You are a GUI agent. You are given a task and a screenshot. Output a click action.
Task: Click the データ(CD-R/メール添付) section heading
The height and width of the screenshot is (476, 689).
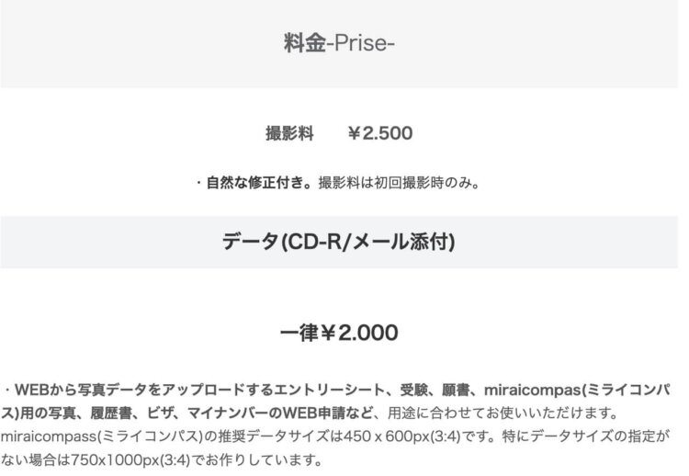(x=339, y=242)
